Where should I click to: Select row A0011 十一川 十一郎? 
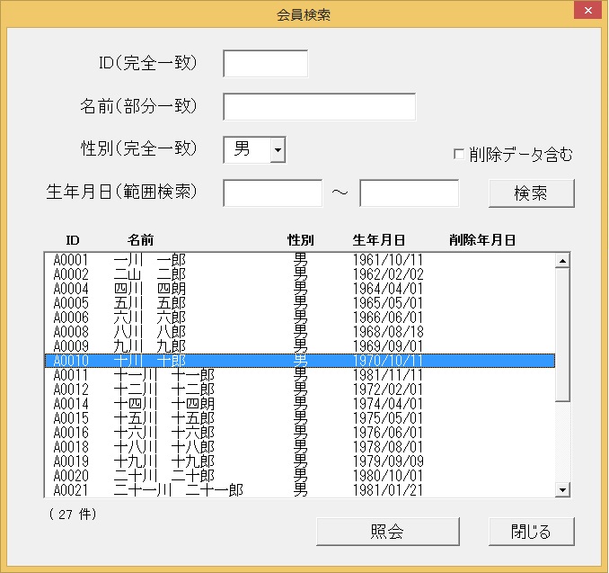pyautogui.click(x=300, y=375)
